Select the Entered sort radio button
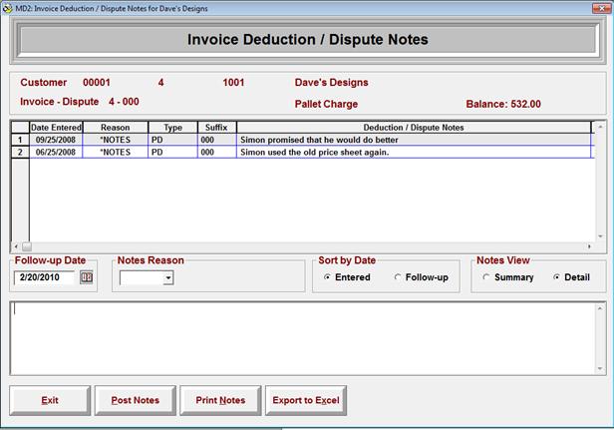Viewport: 614px width, 430px height. 328,277
